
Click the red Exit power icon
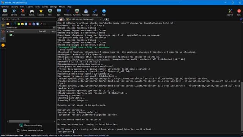coord(239,12)
